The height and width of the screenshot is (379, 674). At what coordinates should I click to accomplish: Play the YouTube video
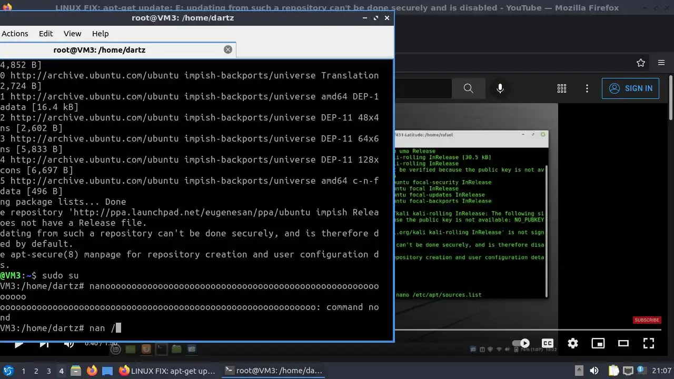click(18, 345)
